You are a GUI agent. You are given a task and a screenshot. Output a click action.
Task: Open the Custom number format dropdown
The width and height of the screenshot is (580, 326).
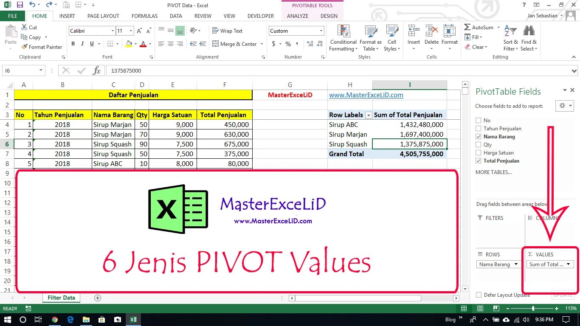(x=321, y=31)
